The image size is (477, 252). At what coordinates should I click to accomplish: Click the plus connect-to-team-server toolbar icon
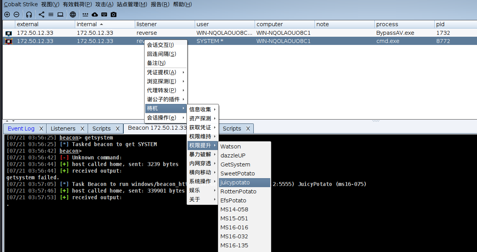tap(7, 14)
